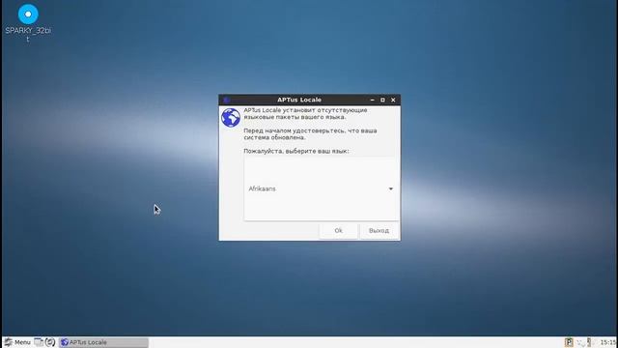
Task: Close the APTus Locale window
Action: [x=393, y=100]
